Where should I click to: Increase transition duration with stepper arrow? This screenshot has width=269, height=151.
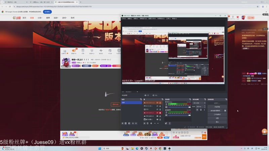[204, 106]
